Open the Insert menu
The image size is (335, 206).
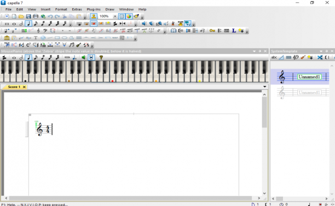coord(45,9)
